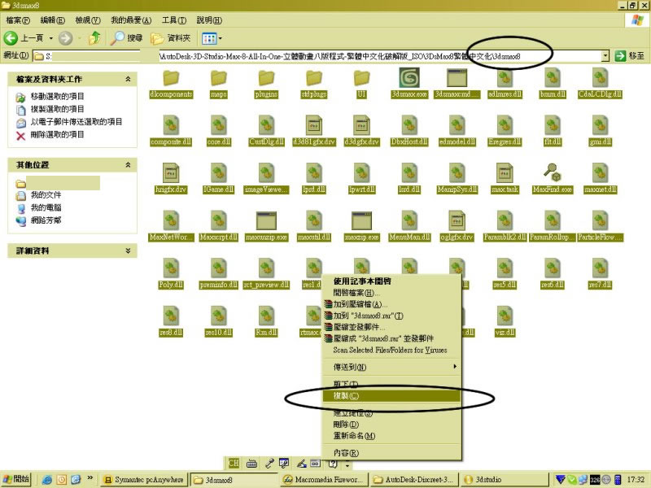The image size is (651, 488).
Task: Click 以電子郵件傳送選取的項目 link
Action: click(76, 121)
